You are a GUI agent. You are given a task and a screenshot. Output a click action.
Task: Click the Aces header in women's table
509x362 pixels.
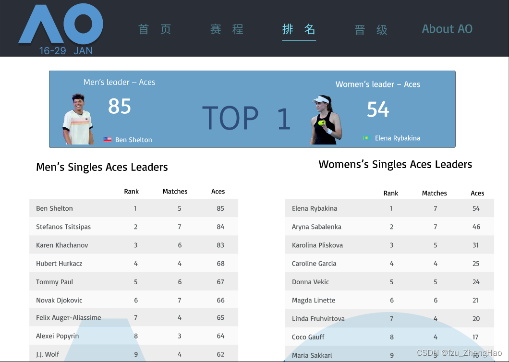[x=477, y=193]
